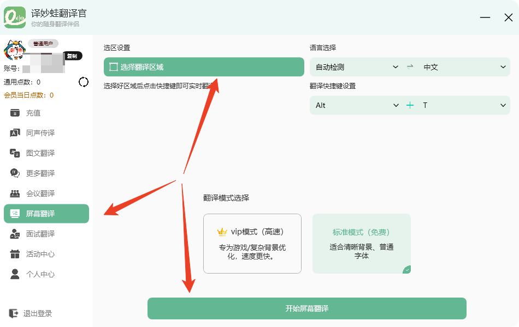Click the 个人中心 person icon
519x327 pixels.
(15, 274)
